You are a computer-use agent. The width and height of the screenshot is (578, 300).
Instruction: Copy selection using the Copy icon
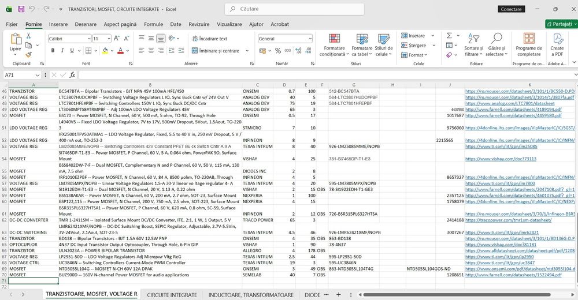click(x=28, y=45)
